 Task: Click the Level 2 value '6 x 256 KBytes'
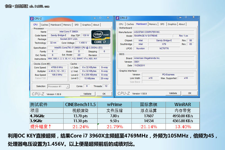[x=89, y=75]
